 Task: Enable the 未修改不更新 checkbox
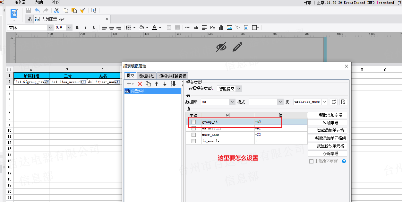[x=311, y=162]
